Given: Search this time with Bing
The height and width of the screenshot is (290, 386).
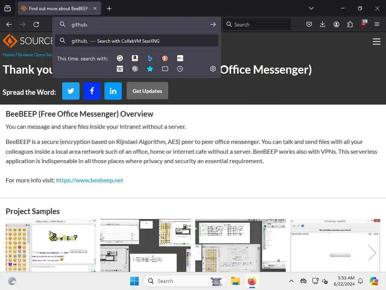Looking at the screenshot, I should (150, 58).
